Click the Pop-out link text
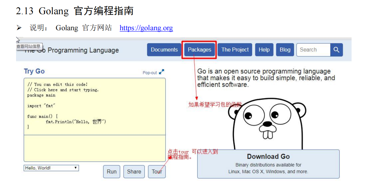The image size is (367, 195). pyautogui.click(x=150, y=73)
